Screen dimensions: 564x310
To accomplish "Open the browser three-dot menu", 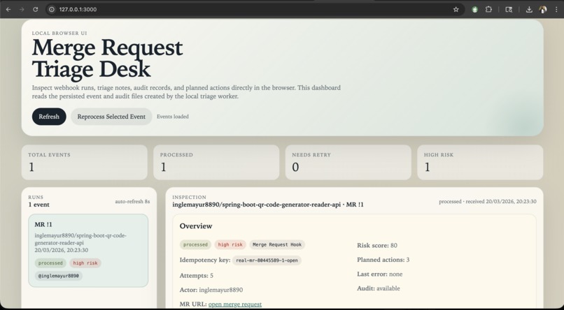I will pos(556,9).
